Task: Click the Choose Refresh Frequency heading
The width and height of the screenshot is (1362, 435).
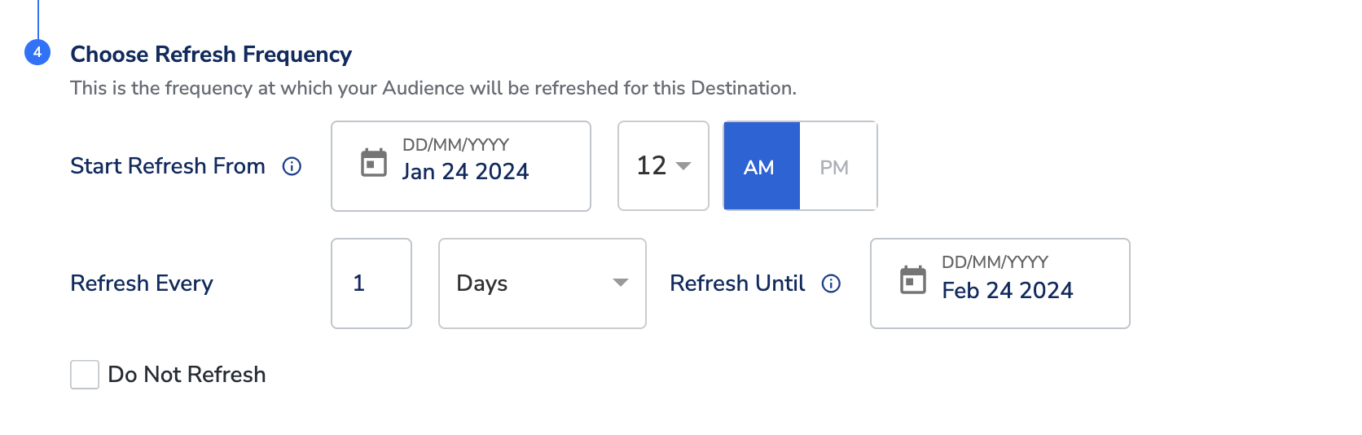Action: [211, 55]
